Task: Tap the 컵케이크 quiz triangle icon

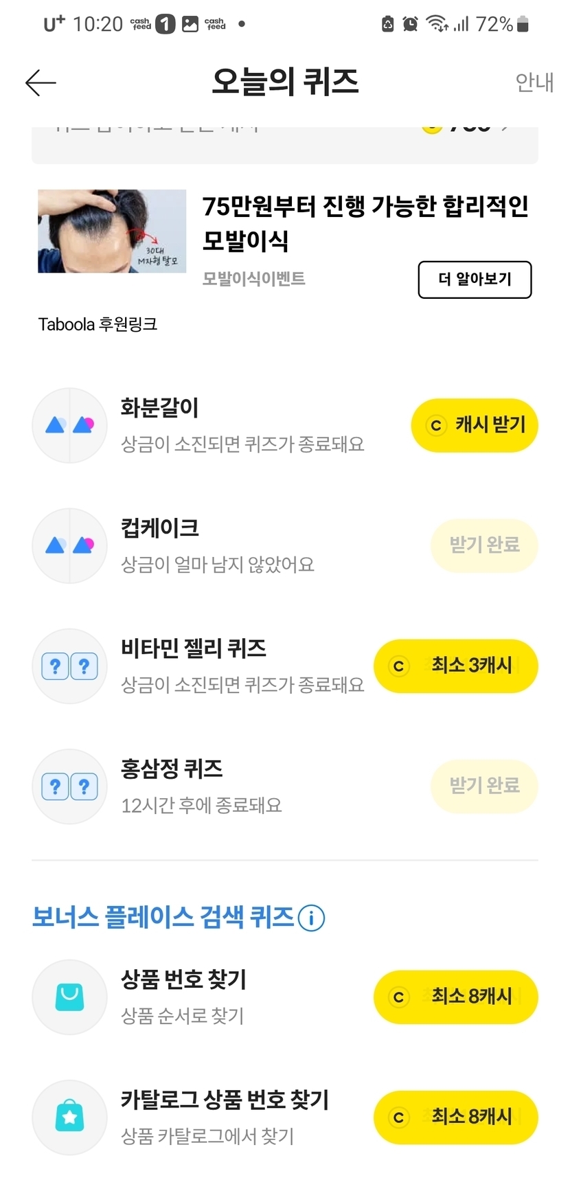Action: click(x=69, y=545)
